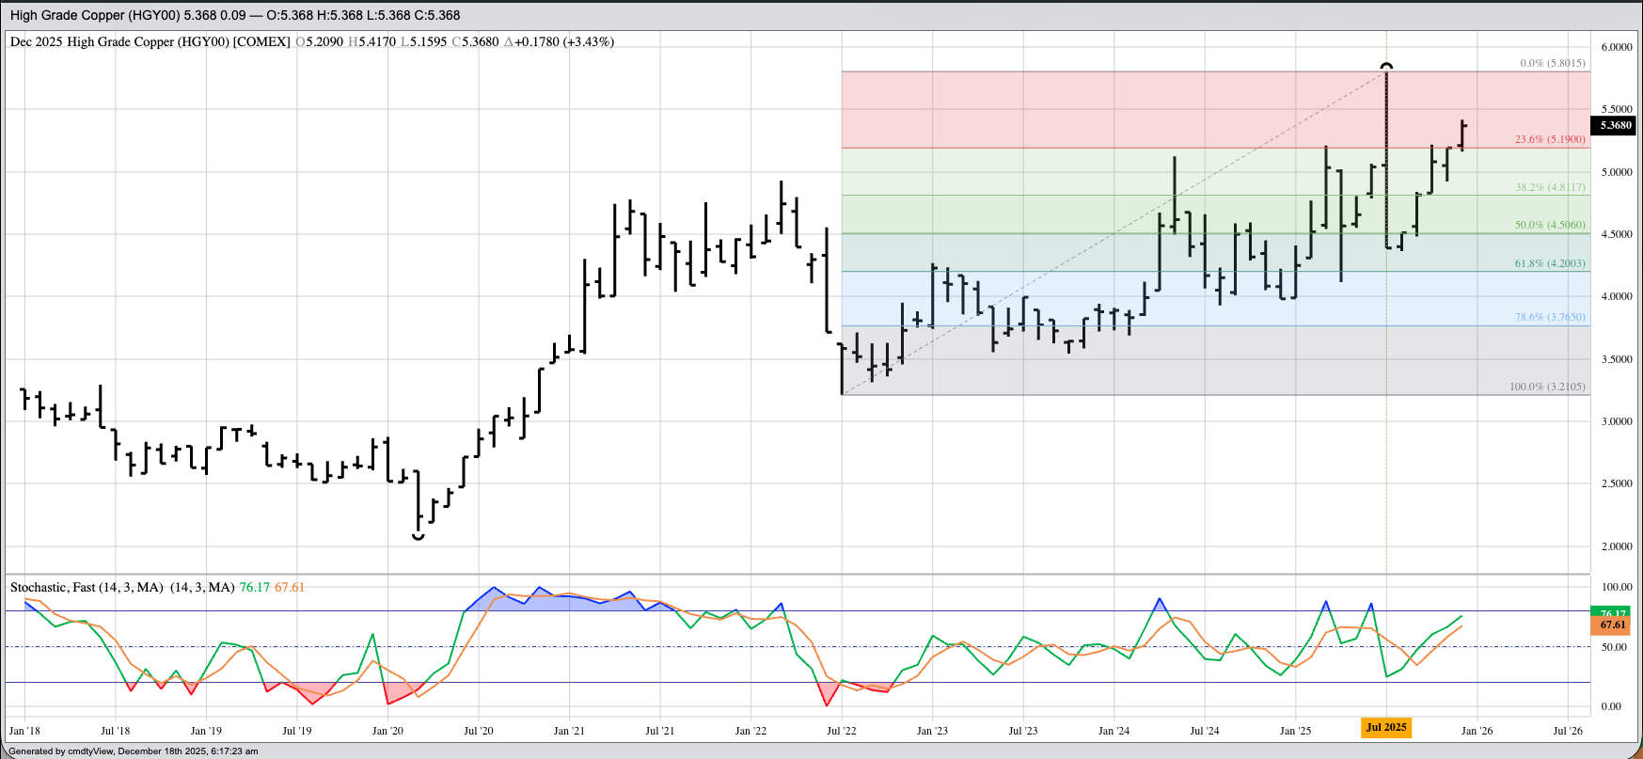Click the 5.3680 current price tag
Image resolution: width=1643 pixels, height=759 pixels.
(x=1614, y=125)
